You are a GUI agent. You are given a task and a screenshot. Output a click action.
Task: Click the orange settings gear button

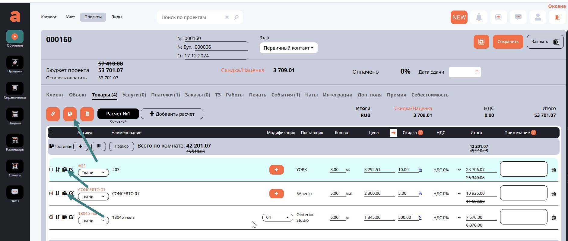481,42
